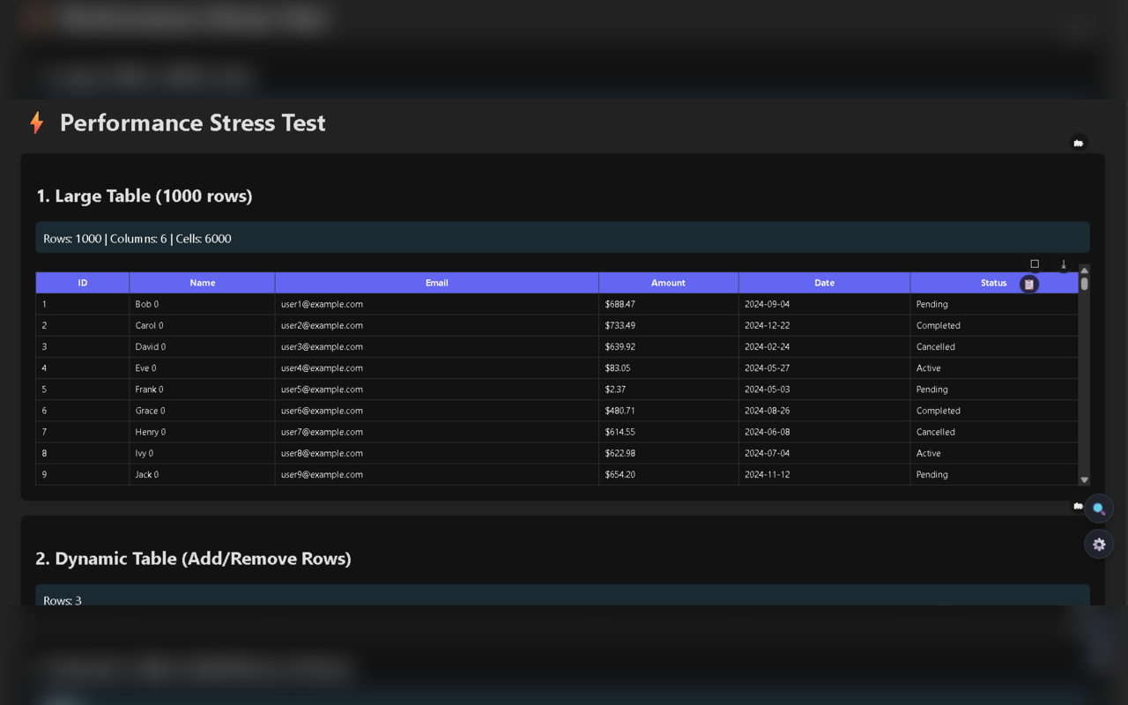This screenshot has height=705, width=1128.
Task: Click the table scrollbar up arrow
Action: click(1084, 270)
